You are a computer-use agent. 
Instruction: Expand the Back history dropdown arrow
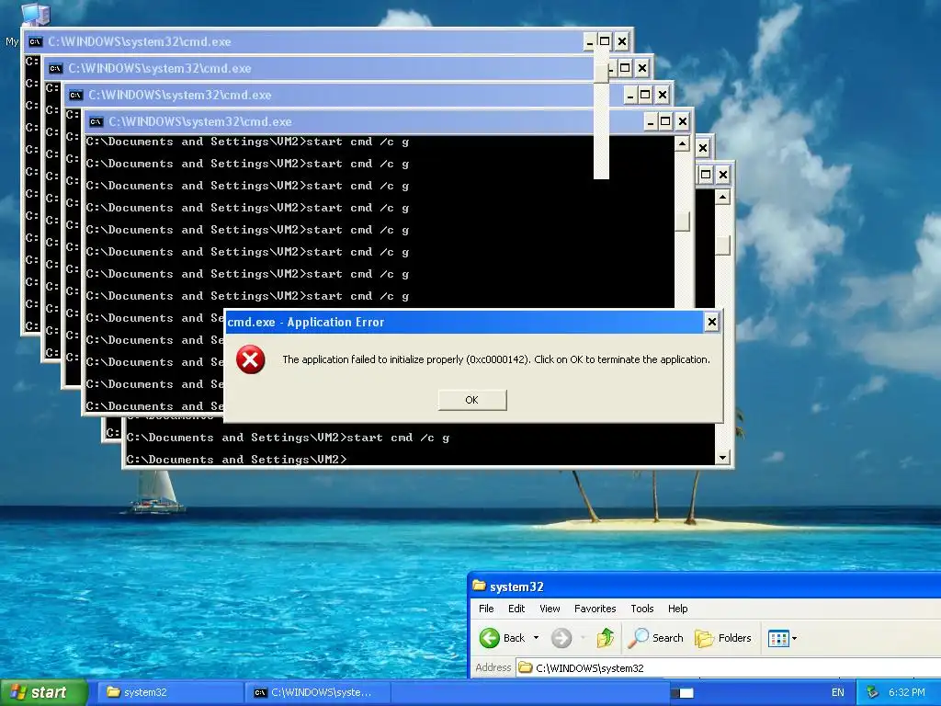pyautogui.click(x=536, y=638)
